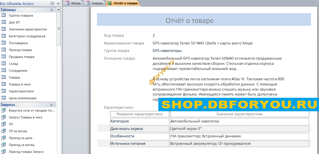Click the Наименование товара label

(x=124, y=43)
